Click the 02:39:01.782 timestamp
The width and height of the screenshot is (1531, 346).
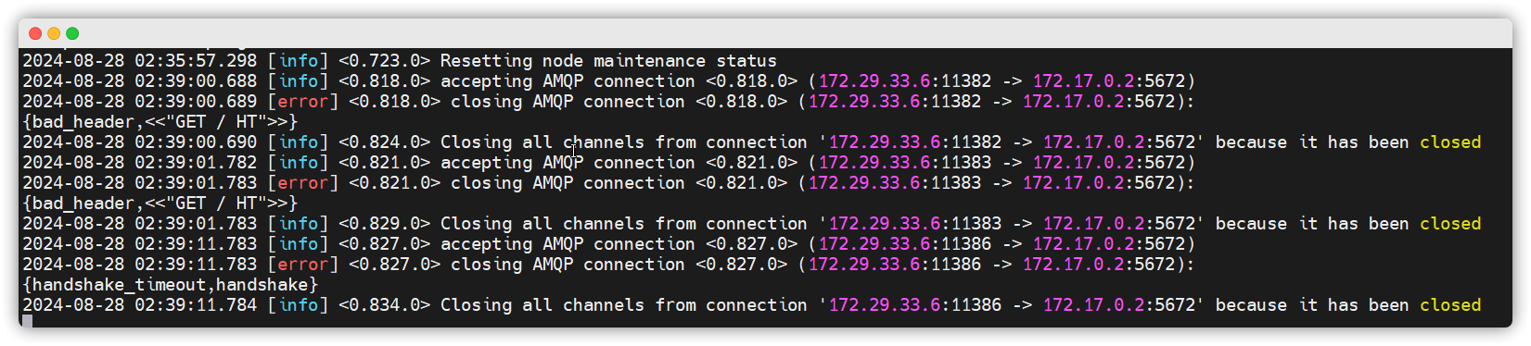(196, 163)
